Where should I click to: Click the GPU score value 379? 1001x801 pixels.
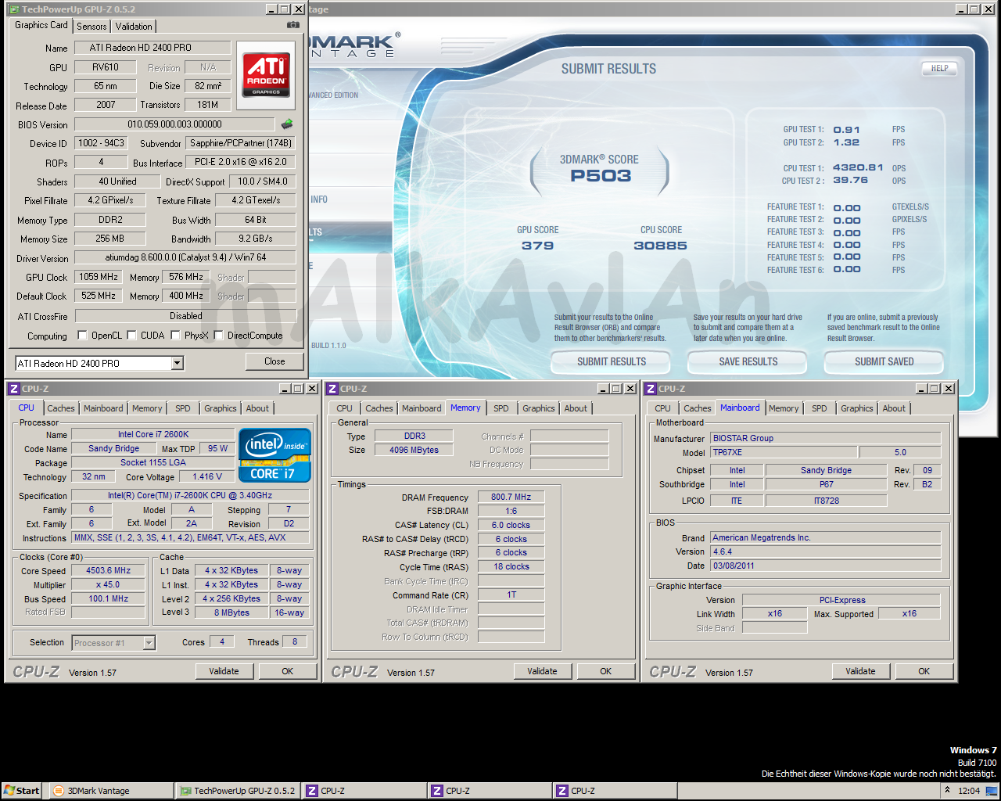pyautogui.click(x=538, y=246)
